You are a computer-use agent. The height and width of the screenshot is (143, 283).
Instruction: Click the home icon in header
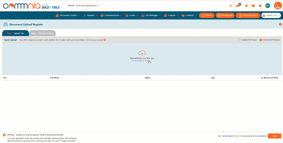260,6
